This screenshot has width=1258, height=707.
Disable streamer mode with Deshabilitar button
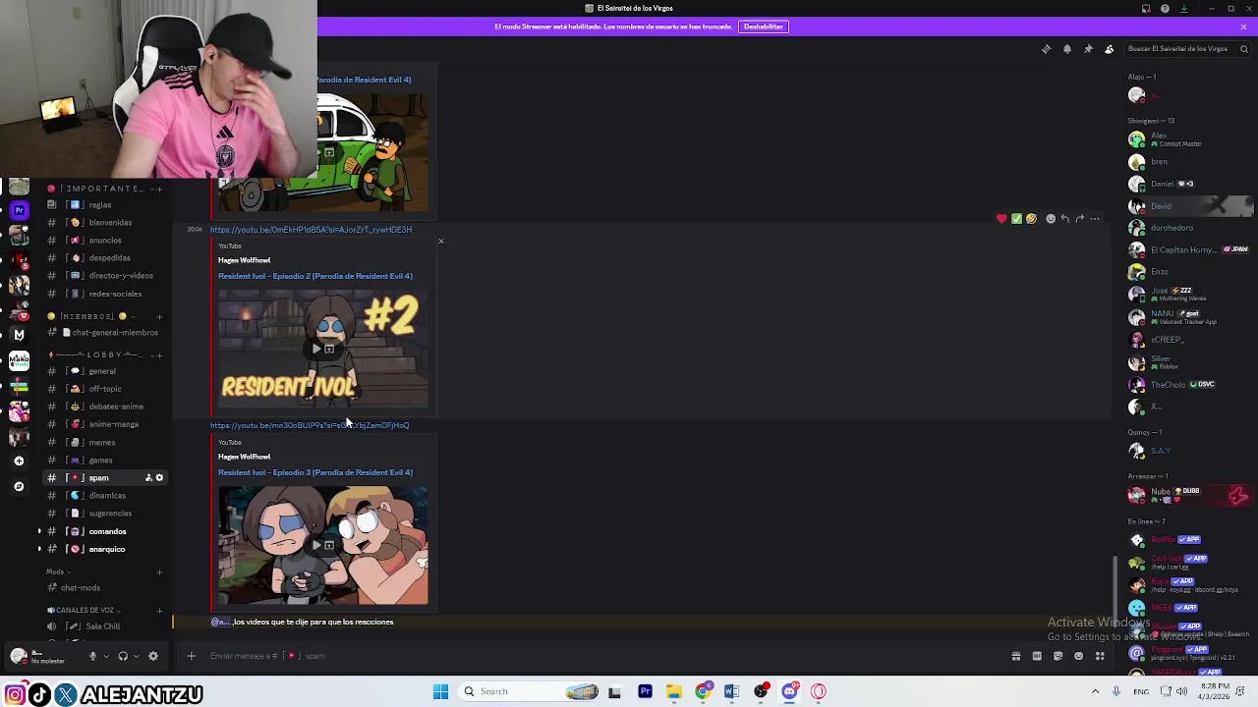(x=764, y=27)
